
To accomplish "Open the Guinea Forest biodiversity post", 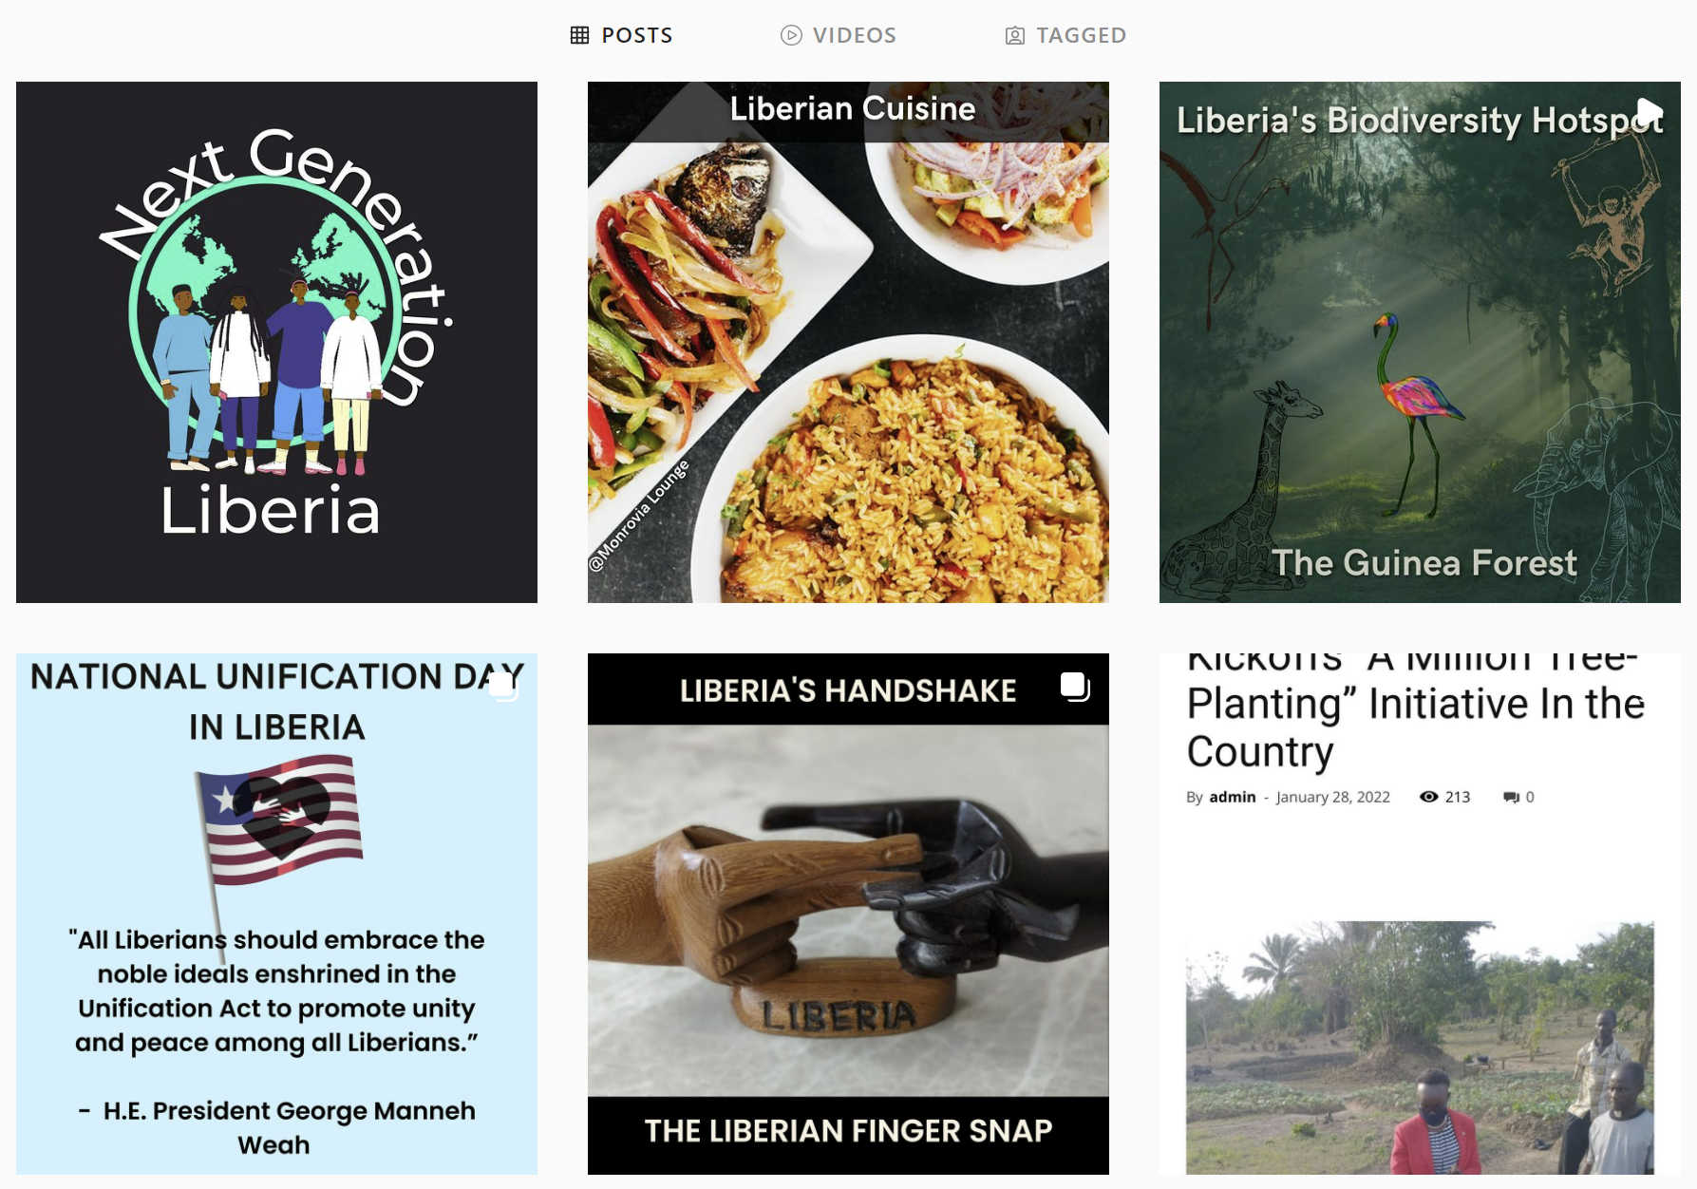I will pyautogui.click(x=1420, y=342).
